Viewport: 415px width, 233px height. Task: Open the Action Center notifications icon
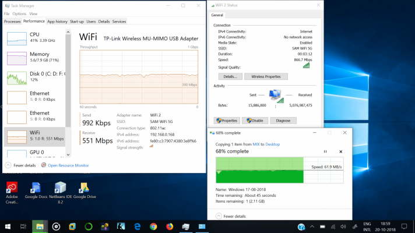pos(404,227)
